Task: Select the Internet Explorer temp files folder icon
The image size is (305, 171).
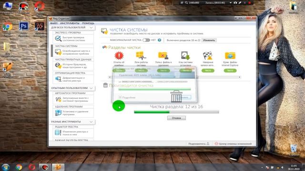Action: coord(230,56)
